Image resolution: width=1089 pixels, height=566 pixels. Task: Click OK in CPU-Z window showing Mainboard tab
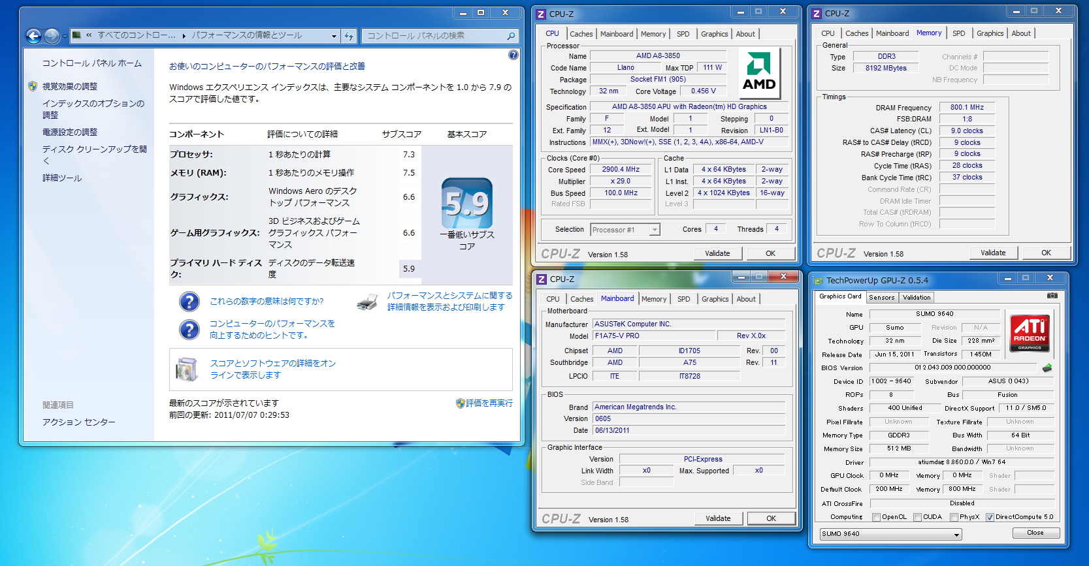coord(772,518)
